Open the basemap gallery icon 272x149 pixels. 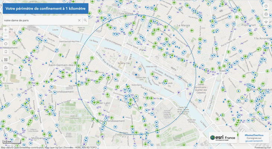click(6, 60)
